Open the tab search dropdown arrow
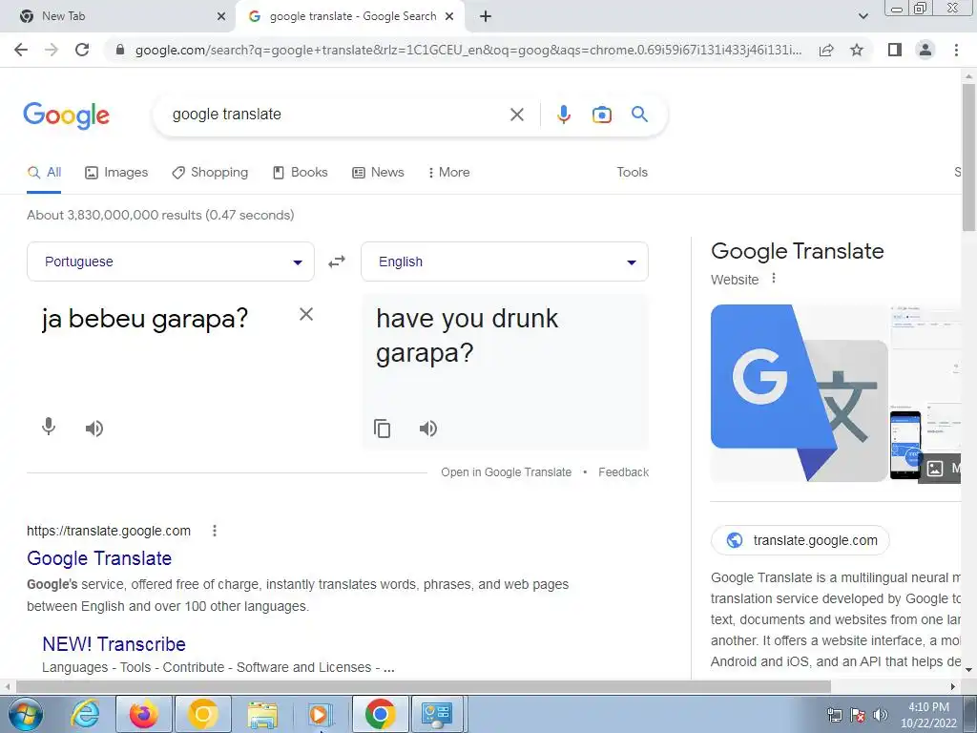 click(x=863, y=16)
